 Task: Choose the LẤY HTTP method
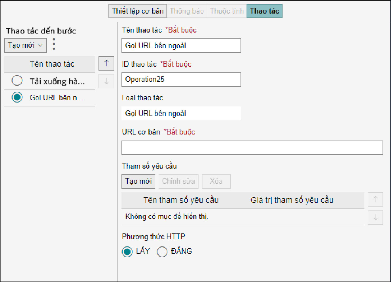pos(127,252)
